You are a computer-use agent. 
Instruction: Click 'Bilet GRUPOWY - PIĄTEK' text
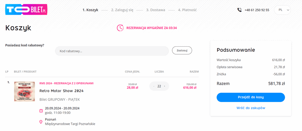60,99
